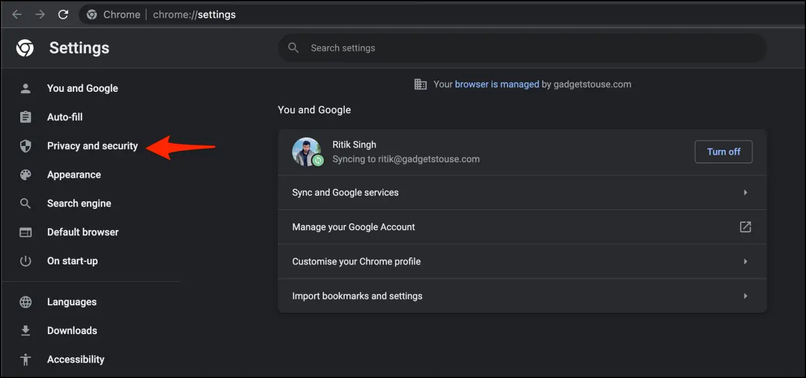
Task: Click the Settings page title
Action: (79, 48)
